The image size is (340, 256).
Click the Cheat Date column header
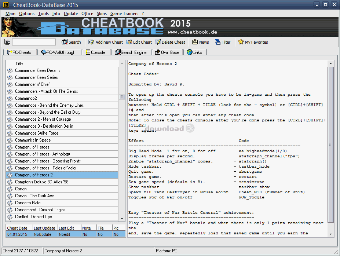coord(19,228)
